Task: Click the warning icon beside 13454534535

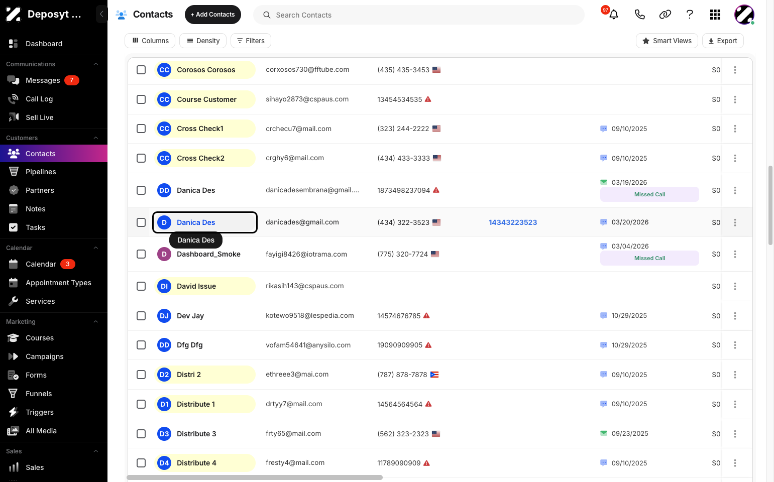Action: (428, 99)
